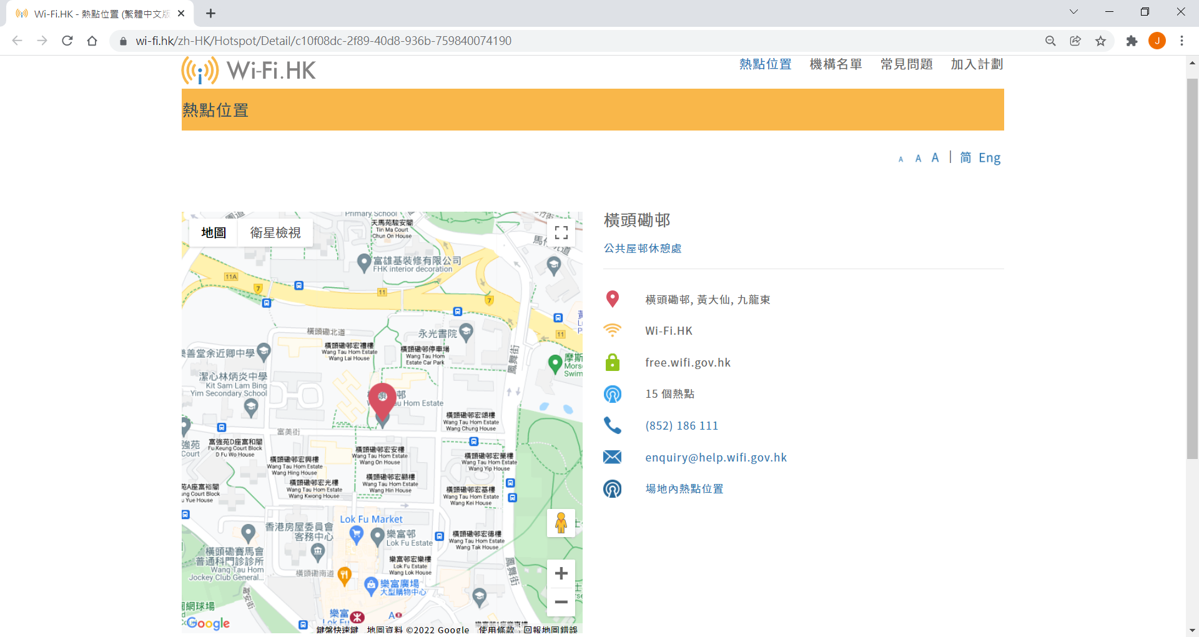The width and height of the screenshot is (1199, 637).
Task: Open 加入計劃 nav menu
Action: click(977, 64)
